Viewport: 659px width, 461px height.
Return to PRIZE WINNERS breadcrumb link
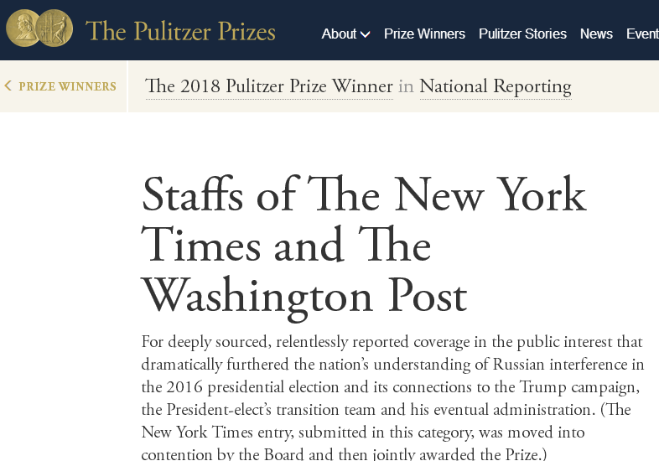pos(67,86)
